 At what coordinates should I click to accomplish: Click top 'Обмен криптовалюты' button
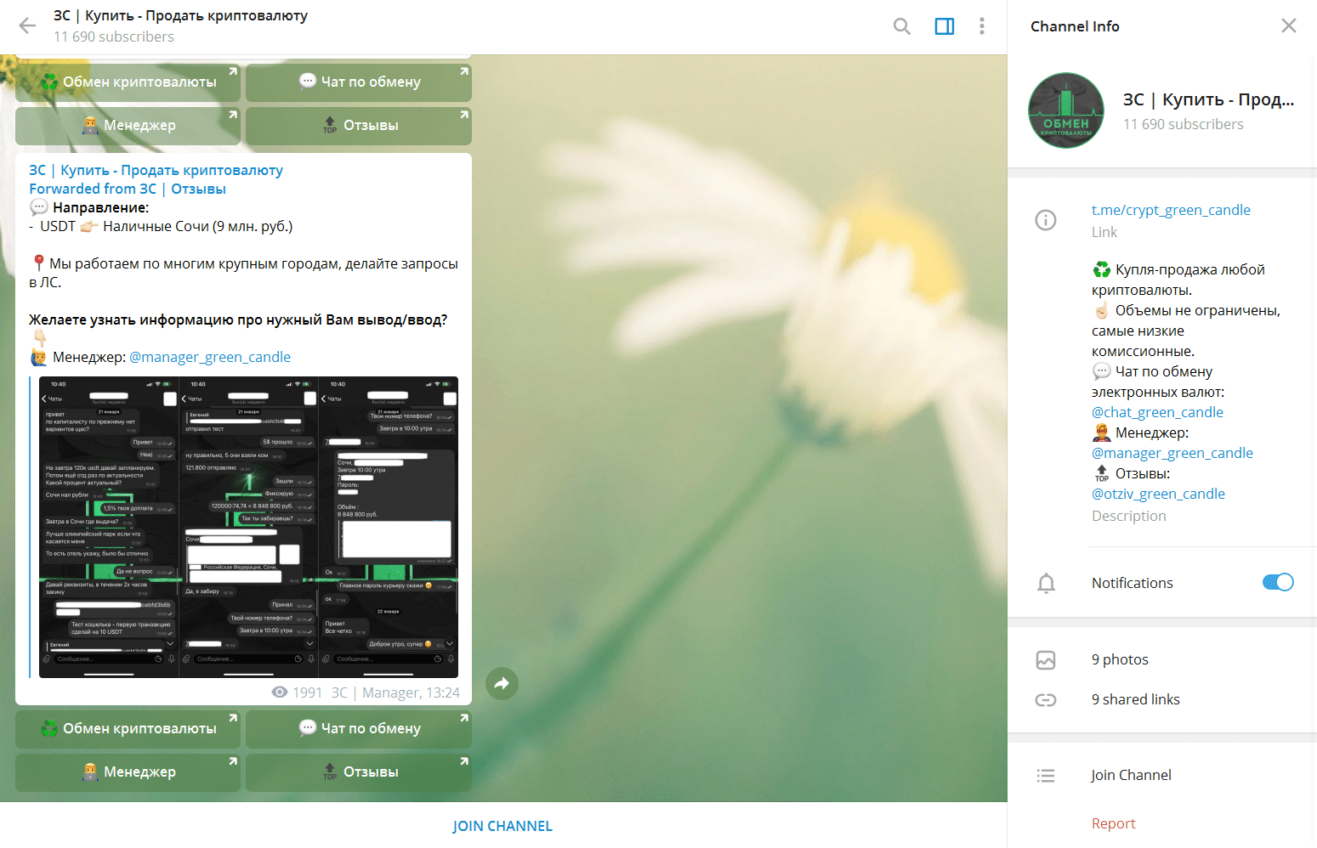128,82
